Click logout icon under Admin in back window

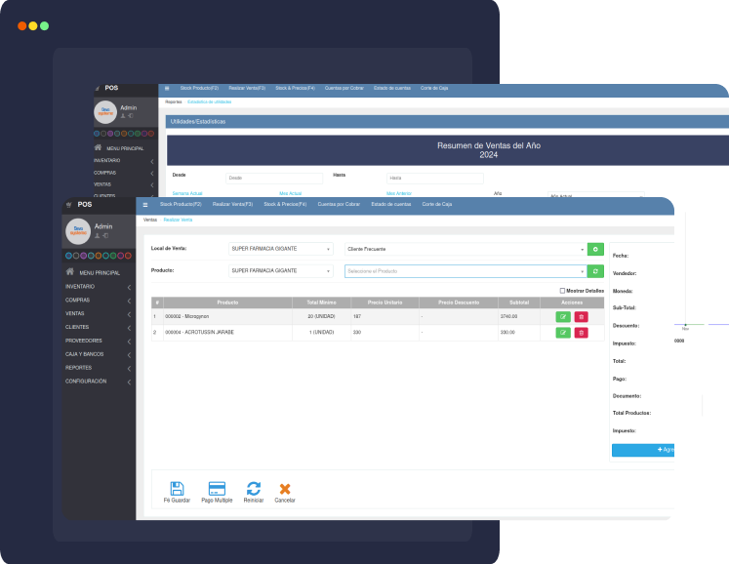(x=131, y=116)
